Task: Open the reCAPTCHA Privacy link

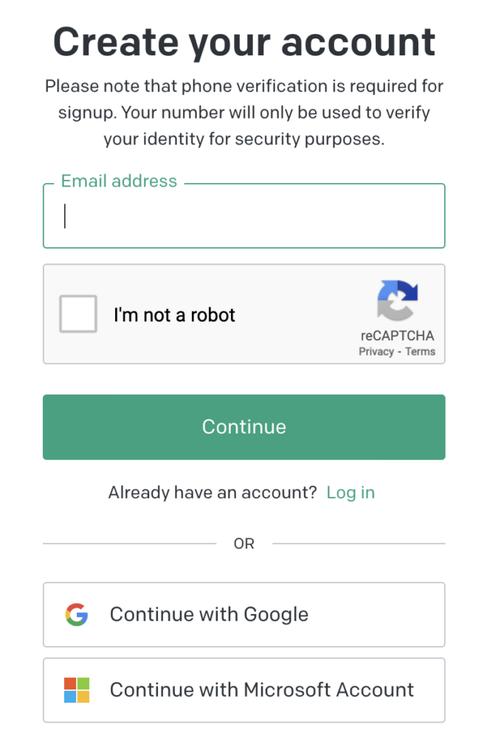Action: pos(376,352)
